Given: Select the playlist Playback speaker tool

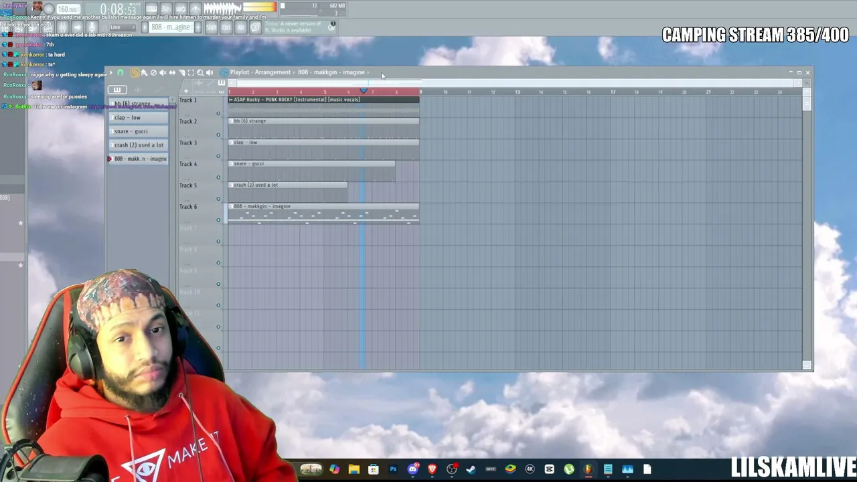Looking at the screenshot, I should coord(210,72).
